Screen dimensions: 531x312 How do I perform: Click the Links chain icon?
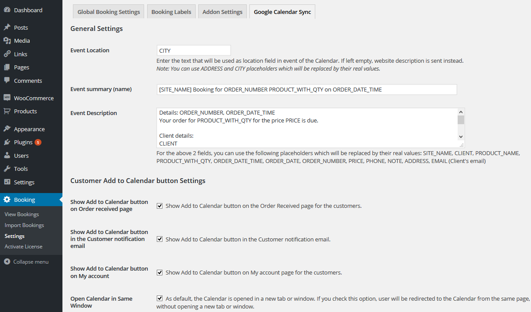pos(7,54)
